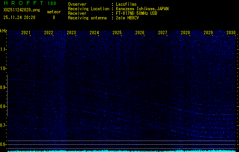Click the XX2511242020.png filename

tap(21, 10)
